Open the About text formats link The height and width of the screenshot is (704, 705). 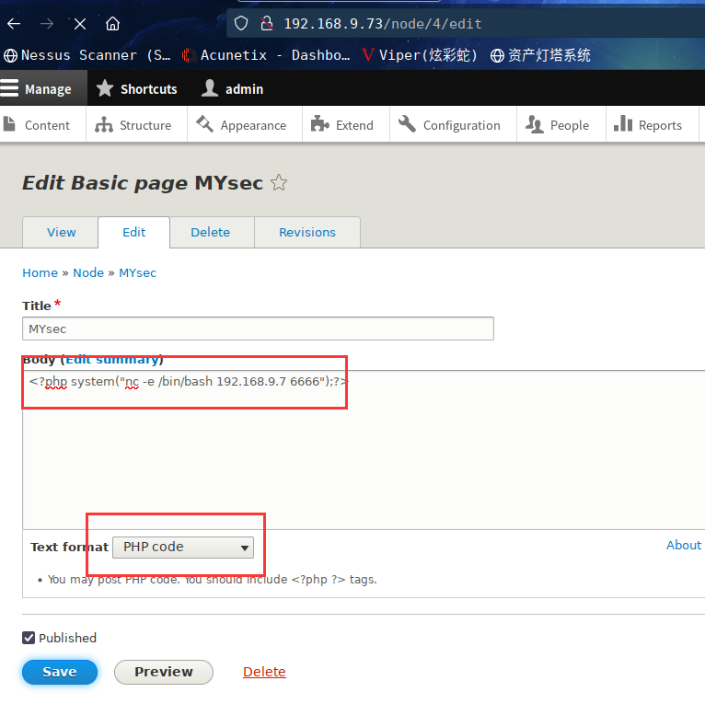(x=684, y=546)
